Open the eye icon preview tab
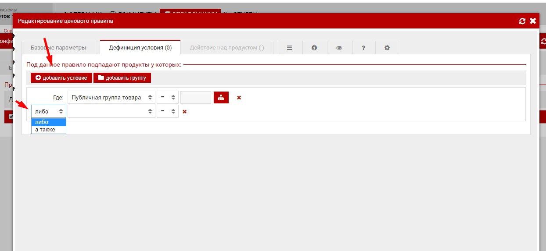 (x=339, y=48)
